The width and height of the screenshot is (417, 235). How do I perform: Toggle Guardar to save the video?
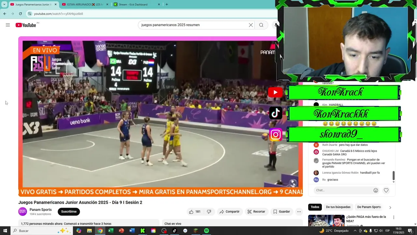(281, 211)
